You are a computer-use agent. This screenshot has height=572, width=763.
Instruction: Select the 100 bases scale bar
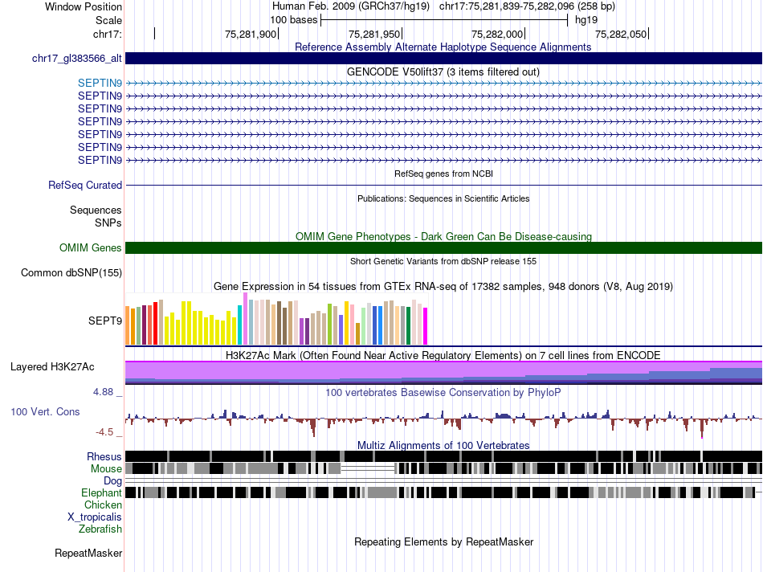444,20
